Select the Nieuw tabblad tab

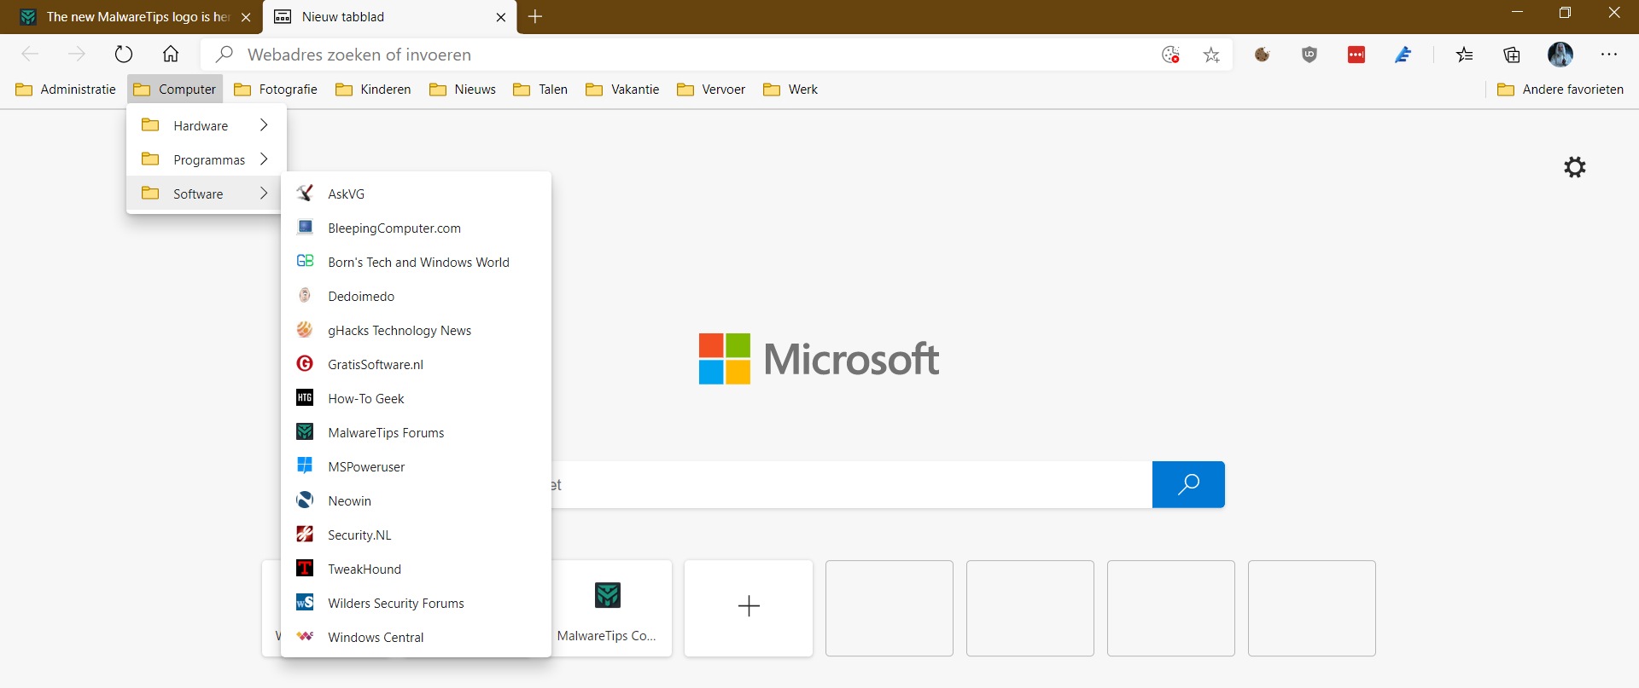390,17
